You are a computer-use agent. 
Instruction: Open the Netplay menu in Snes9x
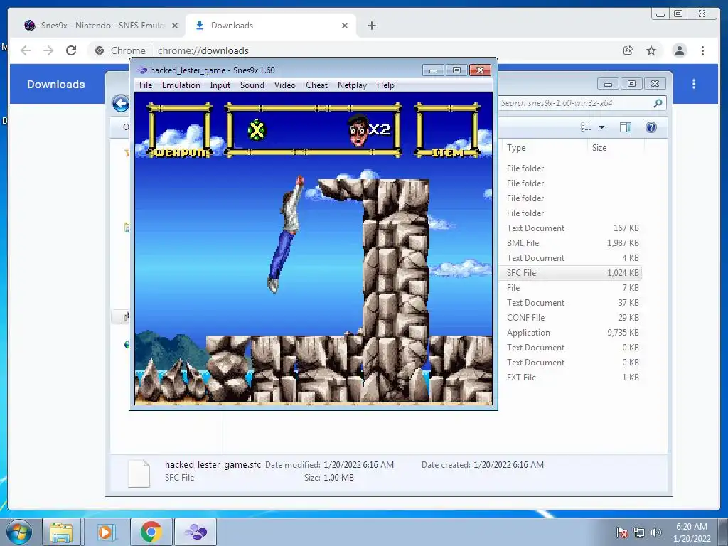coord(352,85)
